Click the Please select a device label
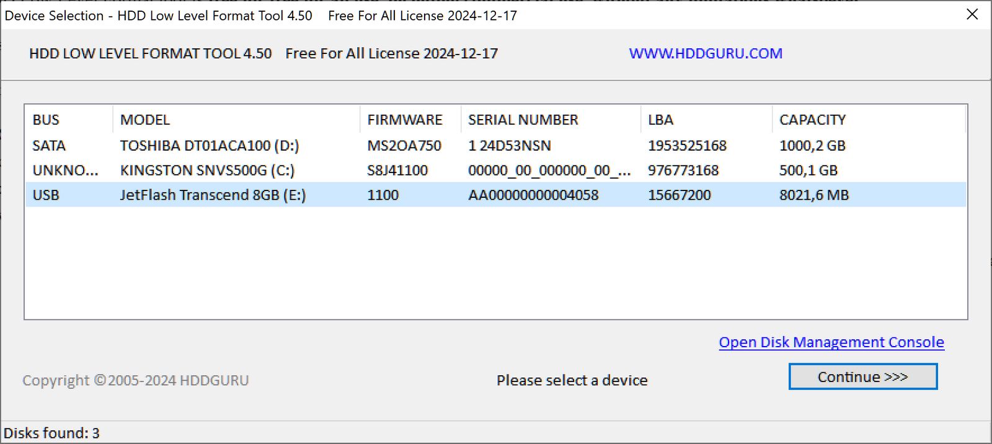992x444 pixels. (x=572, y=380)
